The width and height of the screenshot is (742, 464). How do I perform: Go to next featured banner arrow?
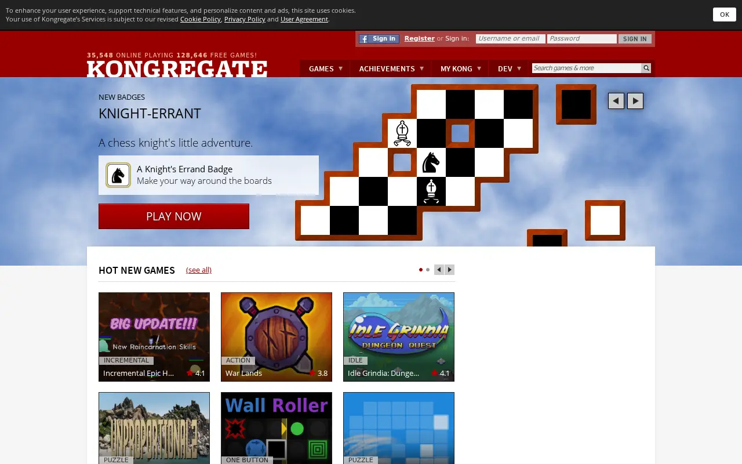pyautogui.click(x=635, y=101)
